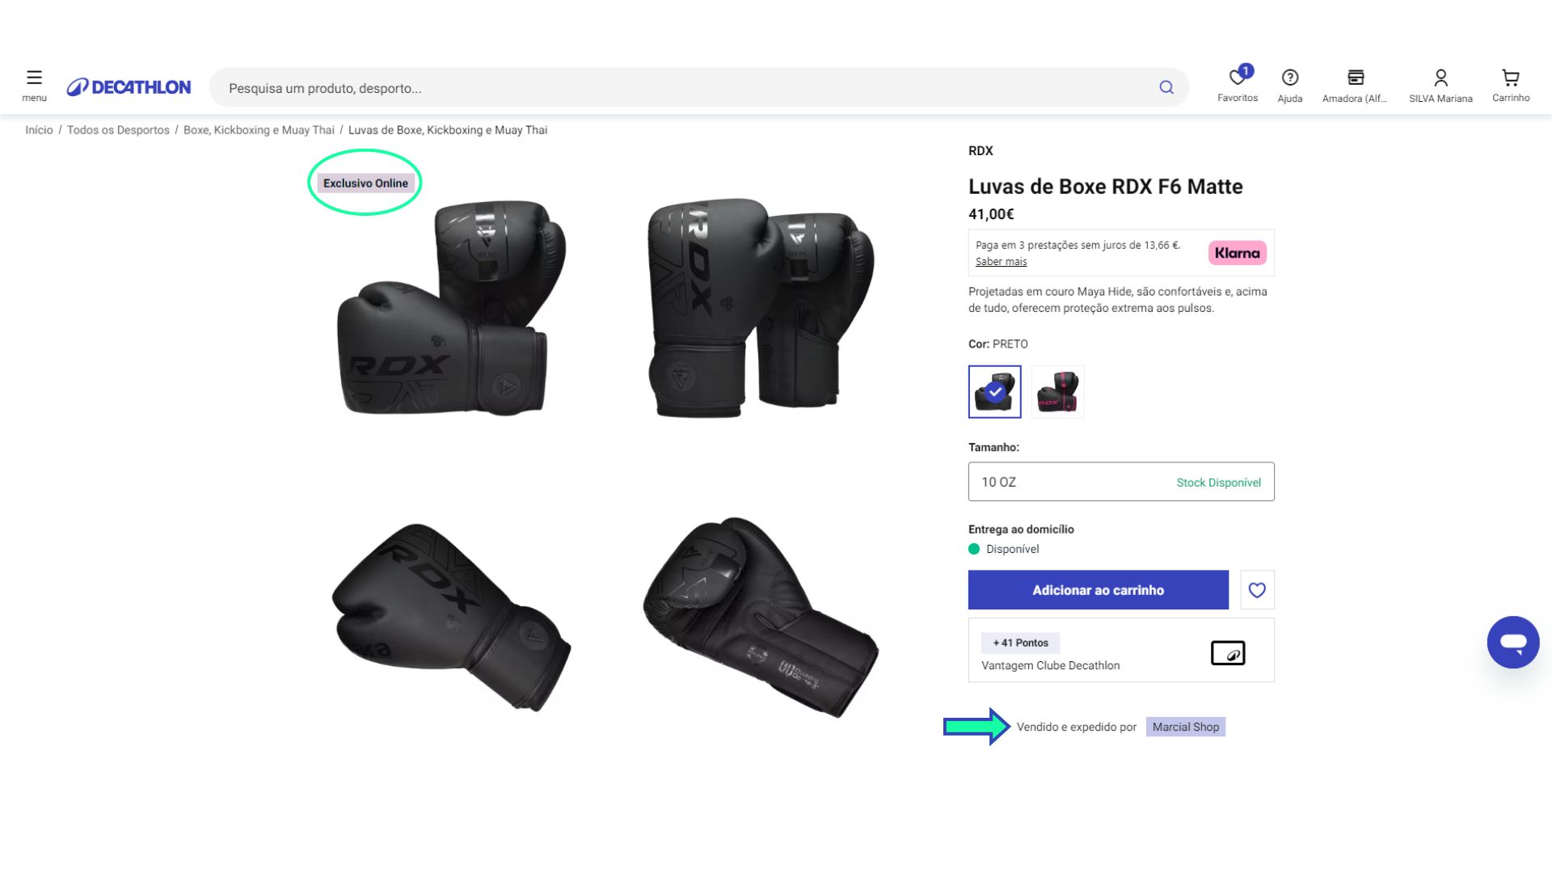Open the chat support bubble
1552x873 pixels.
[1513, 642]
